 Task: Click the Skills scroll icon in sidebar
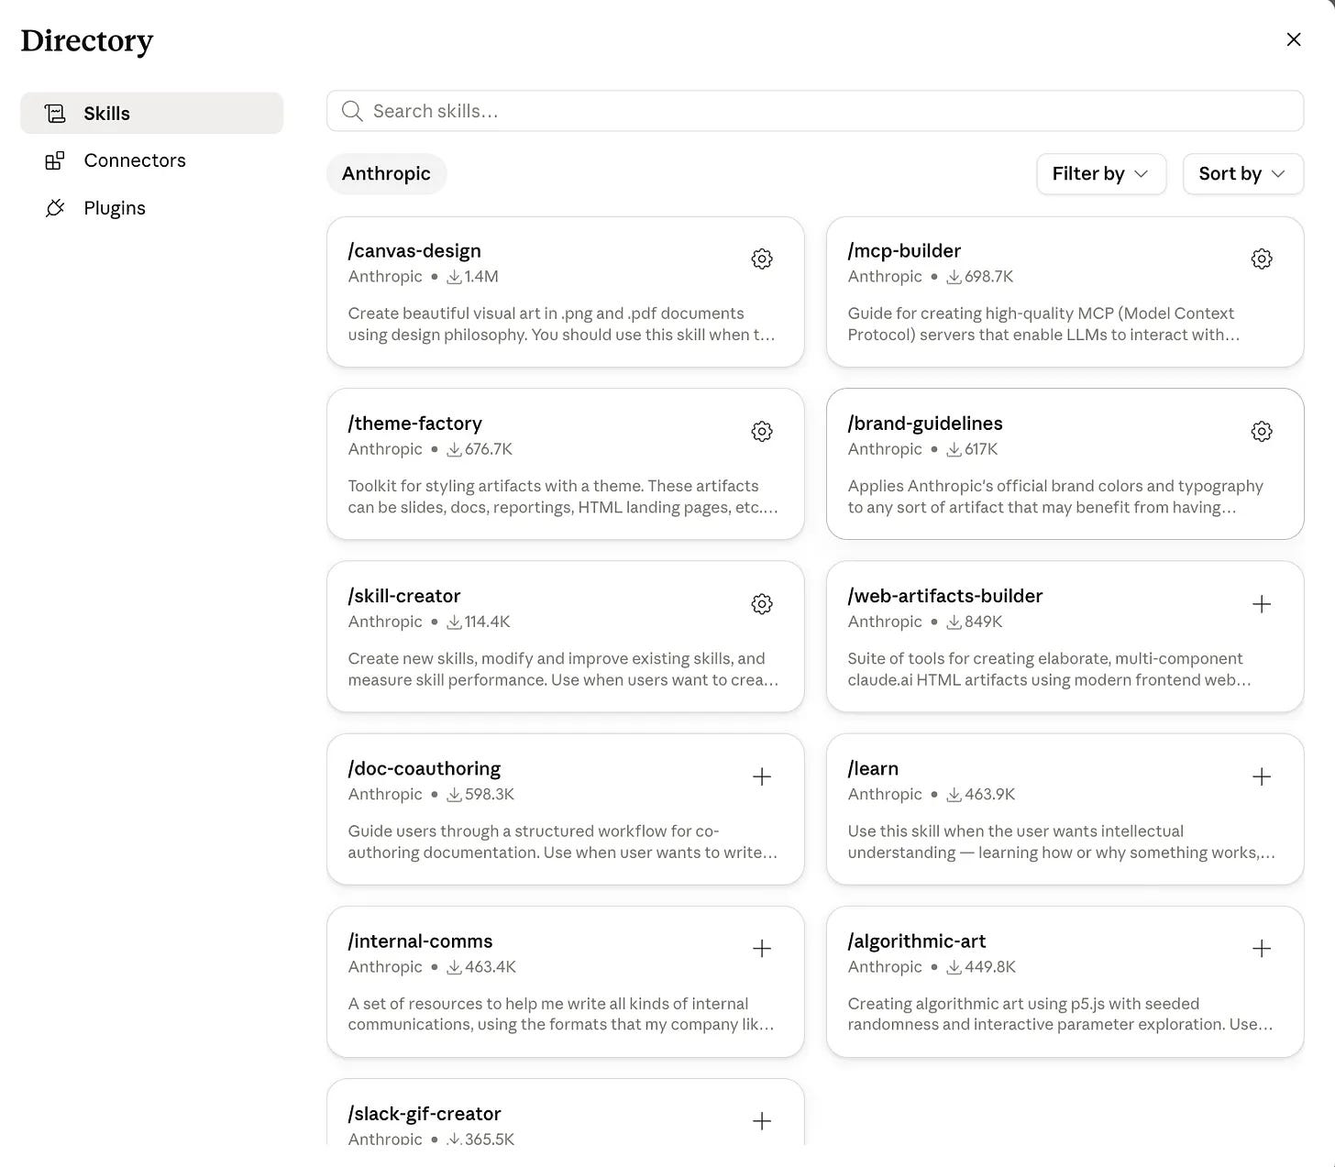pyautogui.click(x=55, y=113)
